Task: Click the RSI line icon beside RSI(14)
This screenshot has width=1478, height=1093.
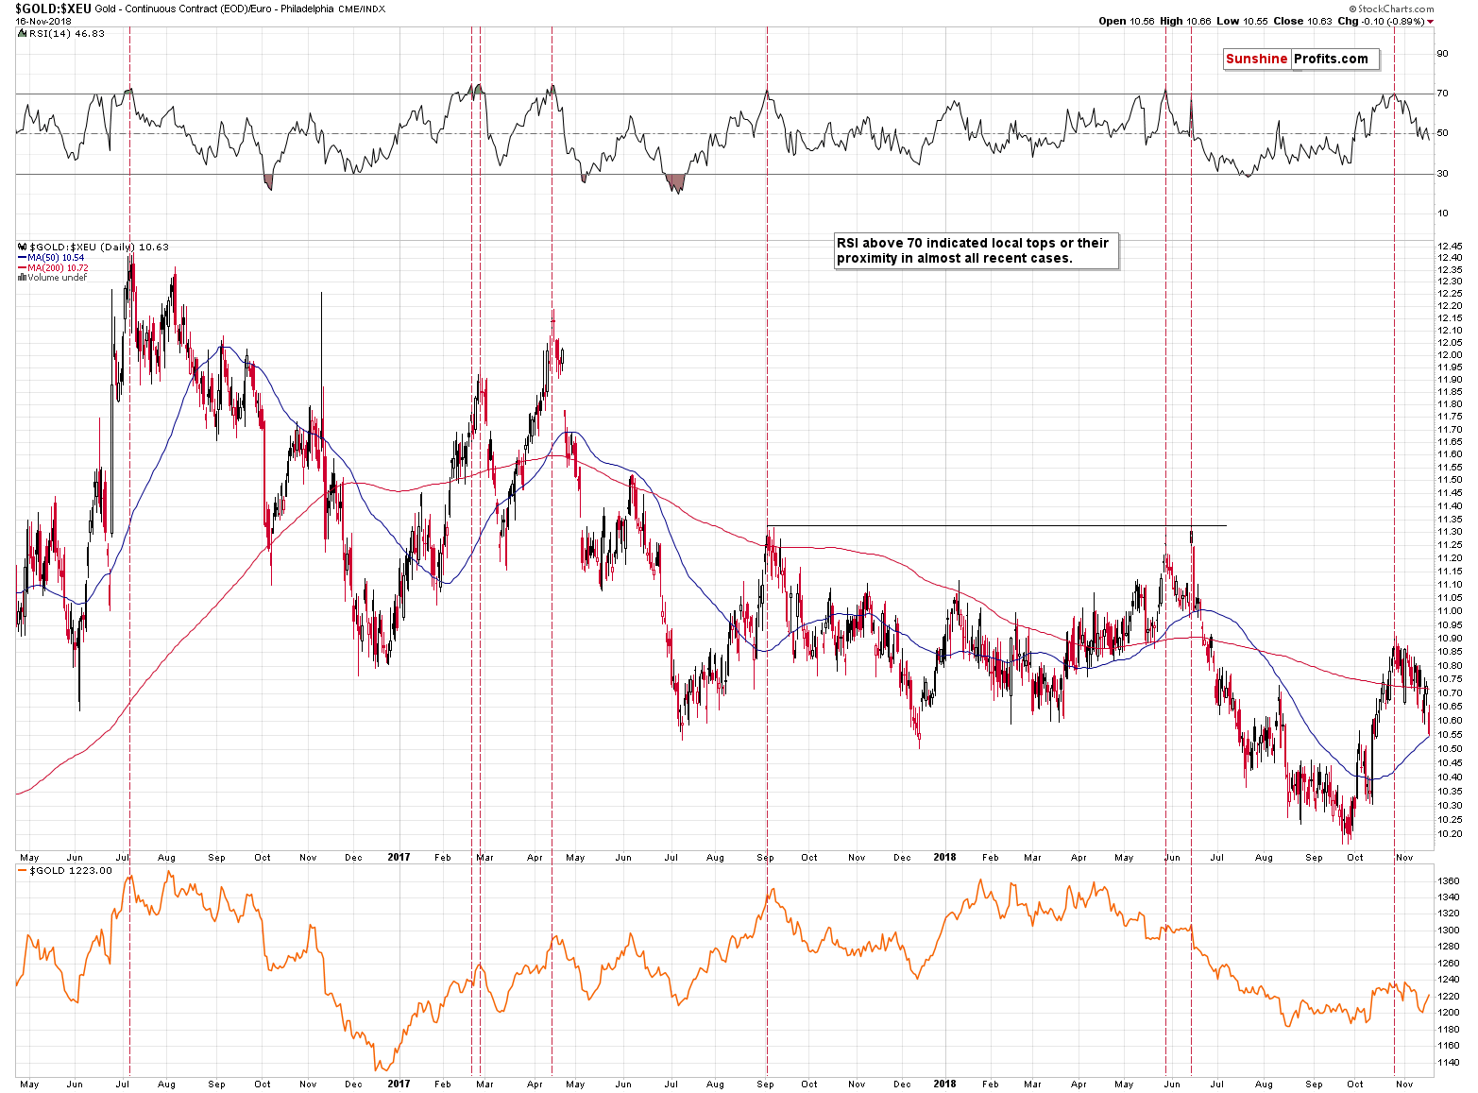Action: [23, 33]
